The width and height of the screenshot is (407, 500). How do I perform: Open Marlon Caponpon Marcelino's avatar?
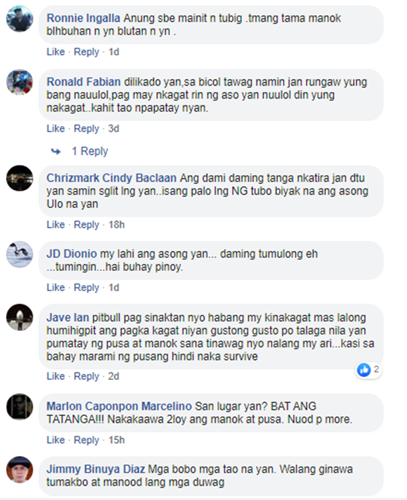point(20,407)
